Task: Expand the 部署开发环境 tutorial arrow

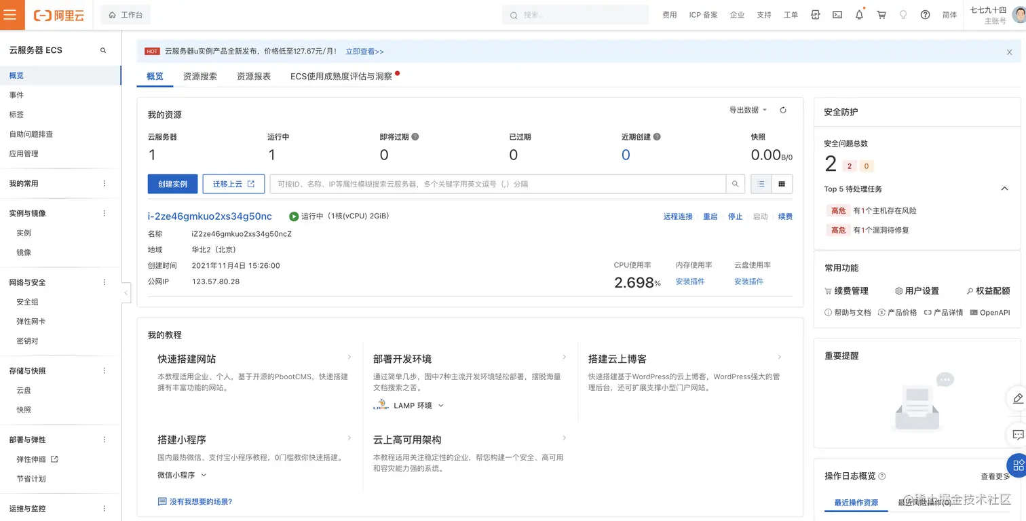Action: pyautogui.click(x=565, y=357)
